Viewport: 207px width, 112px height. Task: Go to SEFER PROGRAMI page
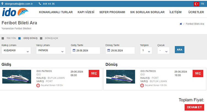coord(112,12)
